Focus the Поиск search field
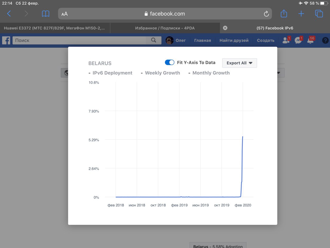This screenshot has height=248, width=330. [x=79, y=40]
